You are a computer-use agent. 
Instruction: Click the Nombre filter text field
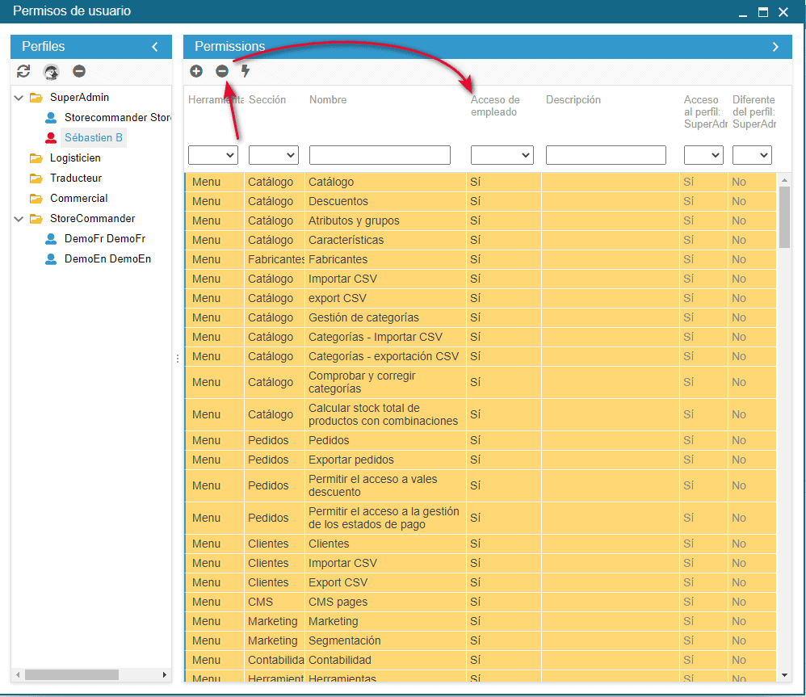click(x=380, y=155)
